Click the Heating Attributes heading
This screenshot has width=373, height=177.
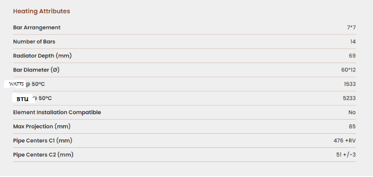point(41,11)
